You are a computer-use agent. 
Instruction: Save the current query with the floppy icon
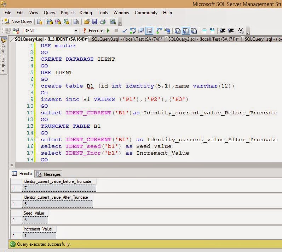[95, 22]
